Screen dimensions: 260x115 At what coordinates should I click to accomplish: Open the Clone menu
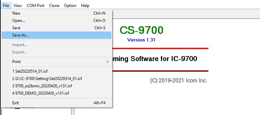(x=54, y=5)
